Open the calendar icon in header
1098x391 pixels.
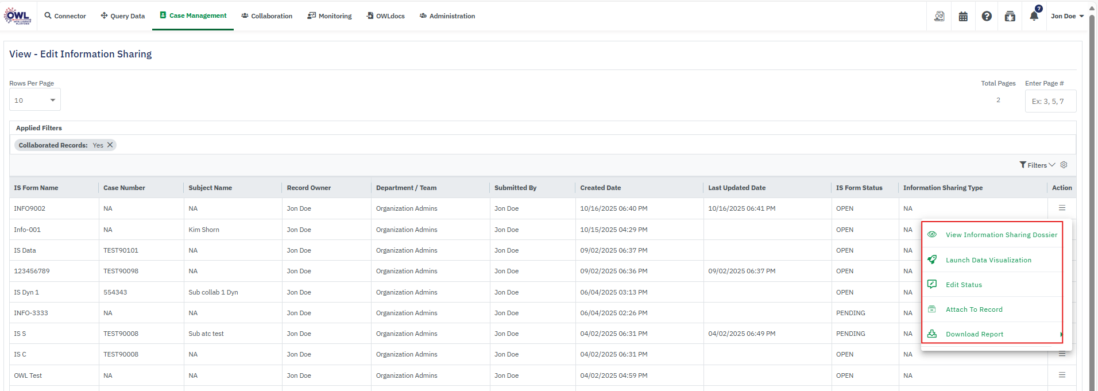click(x=963, y=17)
